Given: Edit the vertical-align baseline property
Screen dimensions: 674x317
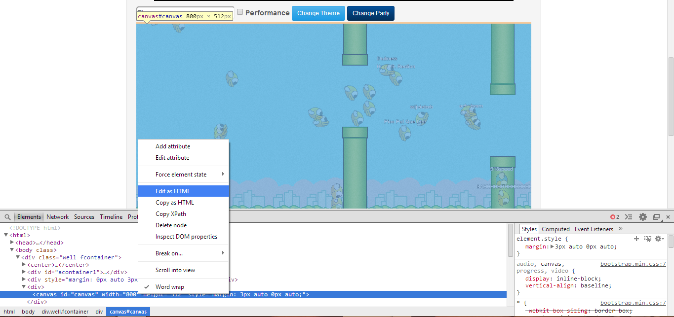Looking at the screenshot, I should tap(568, 285).
